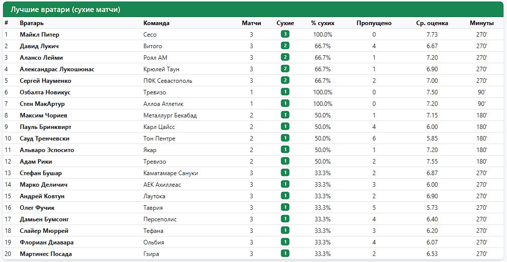Click the clean-sheet badge for Пауль Бринквирт
Screen dimensions: 507x262
click(285, 126)
